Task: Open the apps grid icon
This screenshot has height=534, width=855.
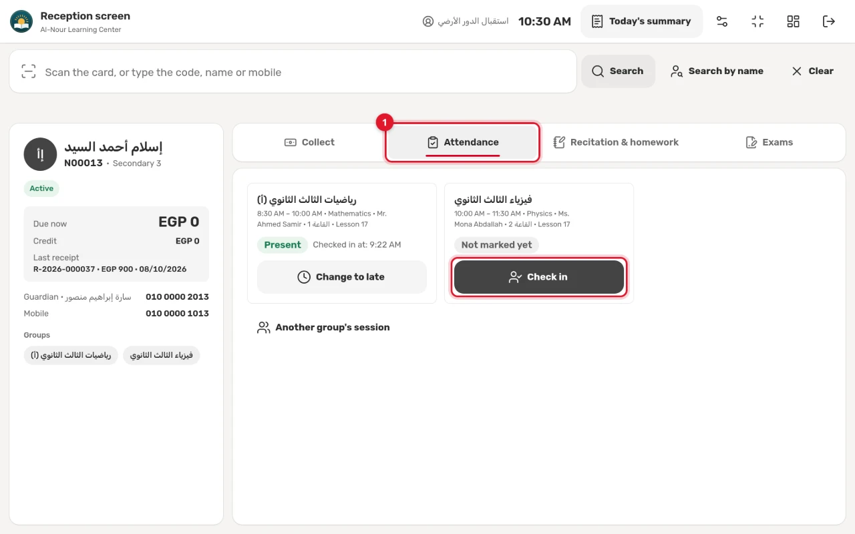Action: [793, 21]
